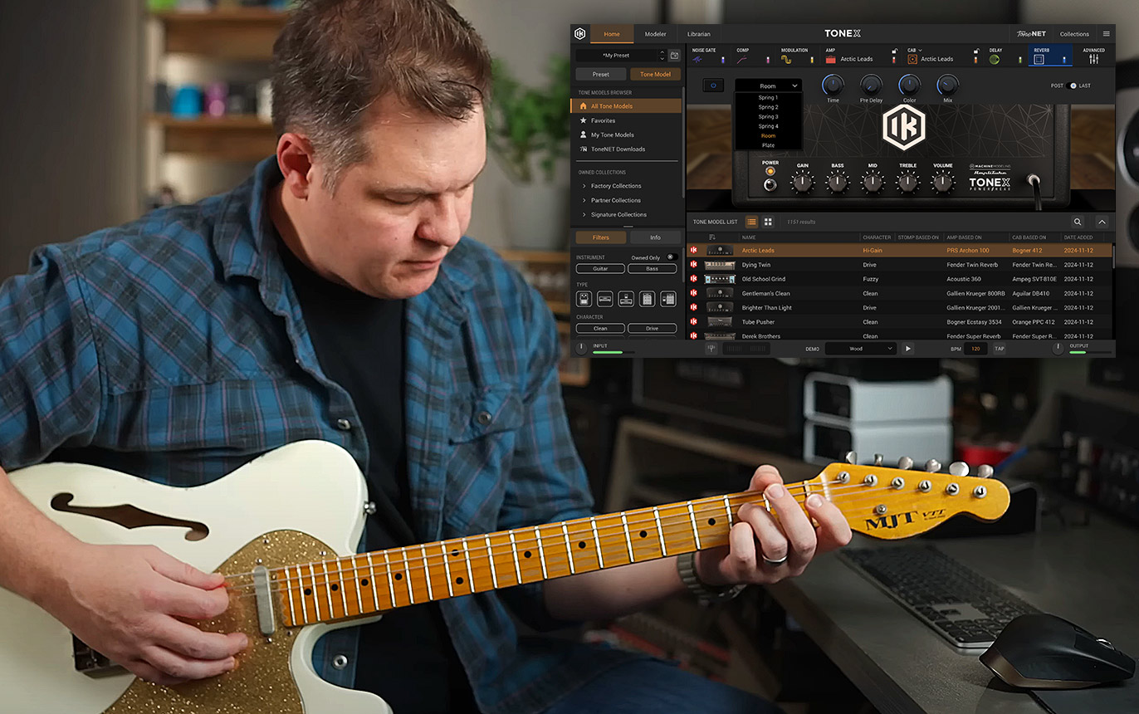Toggle the Owned Only filter switch
This screenshot has height=714, width=1139.
coord(671,257)
